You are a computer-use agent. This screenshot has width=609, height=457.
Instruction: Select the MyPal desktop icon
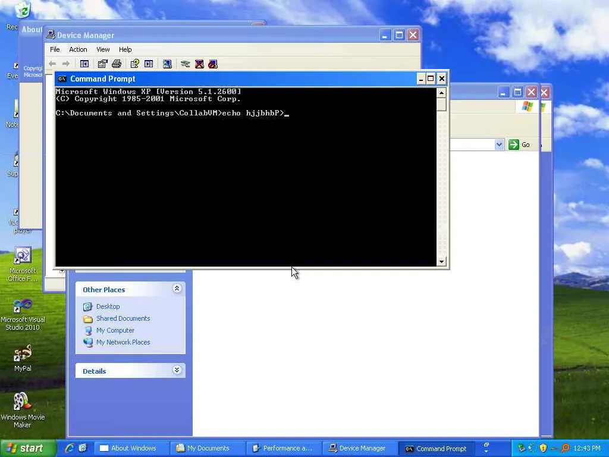tap(23, 358)
